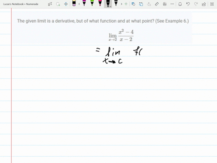The image size is (217, 163).
Task: Undo the last ink stroke
Action: point(188,4)
